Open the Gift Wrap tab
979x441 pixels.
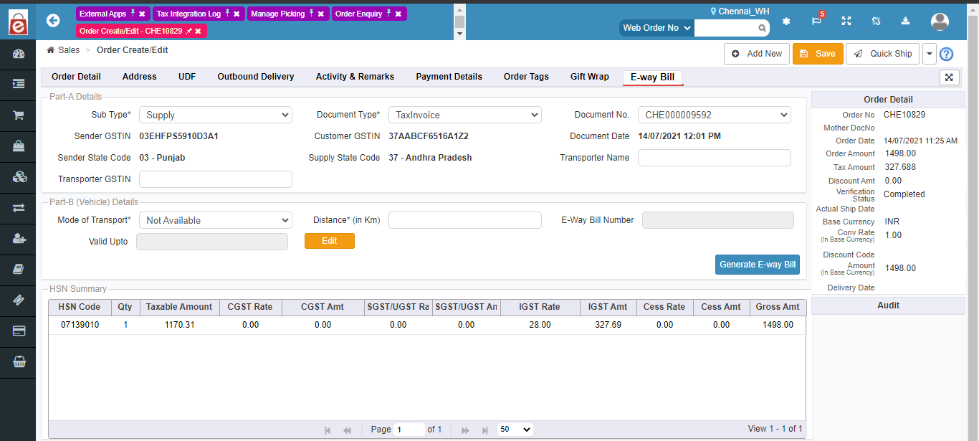pos(589,77)
